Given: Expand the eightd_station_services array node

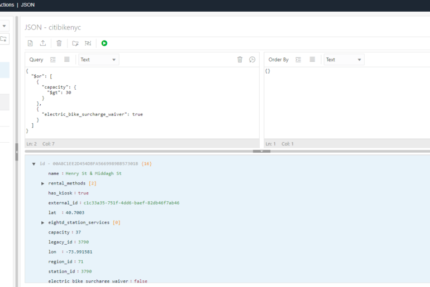Looking at the screenshot, I should (x=43, y=223).
